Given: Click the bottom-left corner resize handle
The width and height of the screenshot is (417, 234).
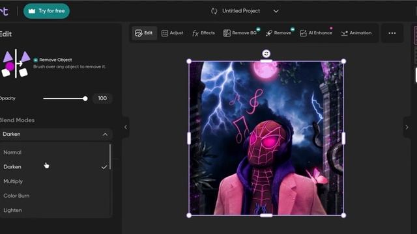Looking at the screenshot, I should [x=189, y=215].
